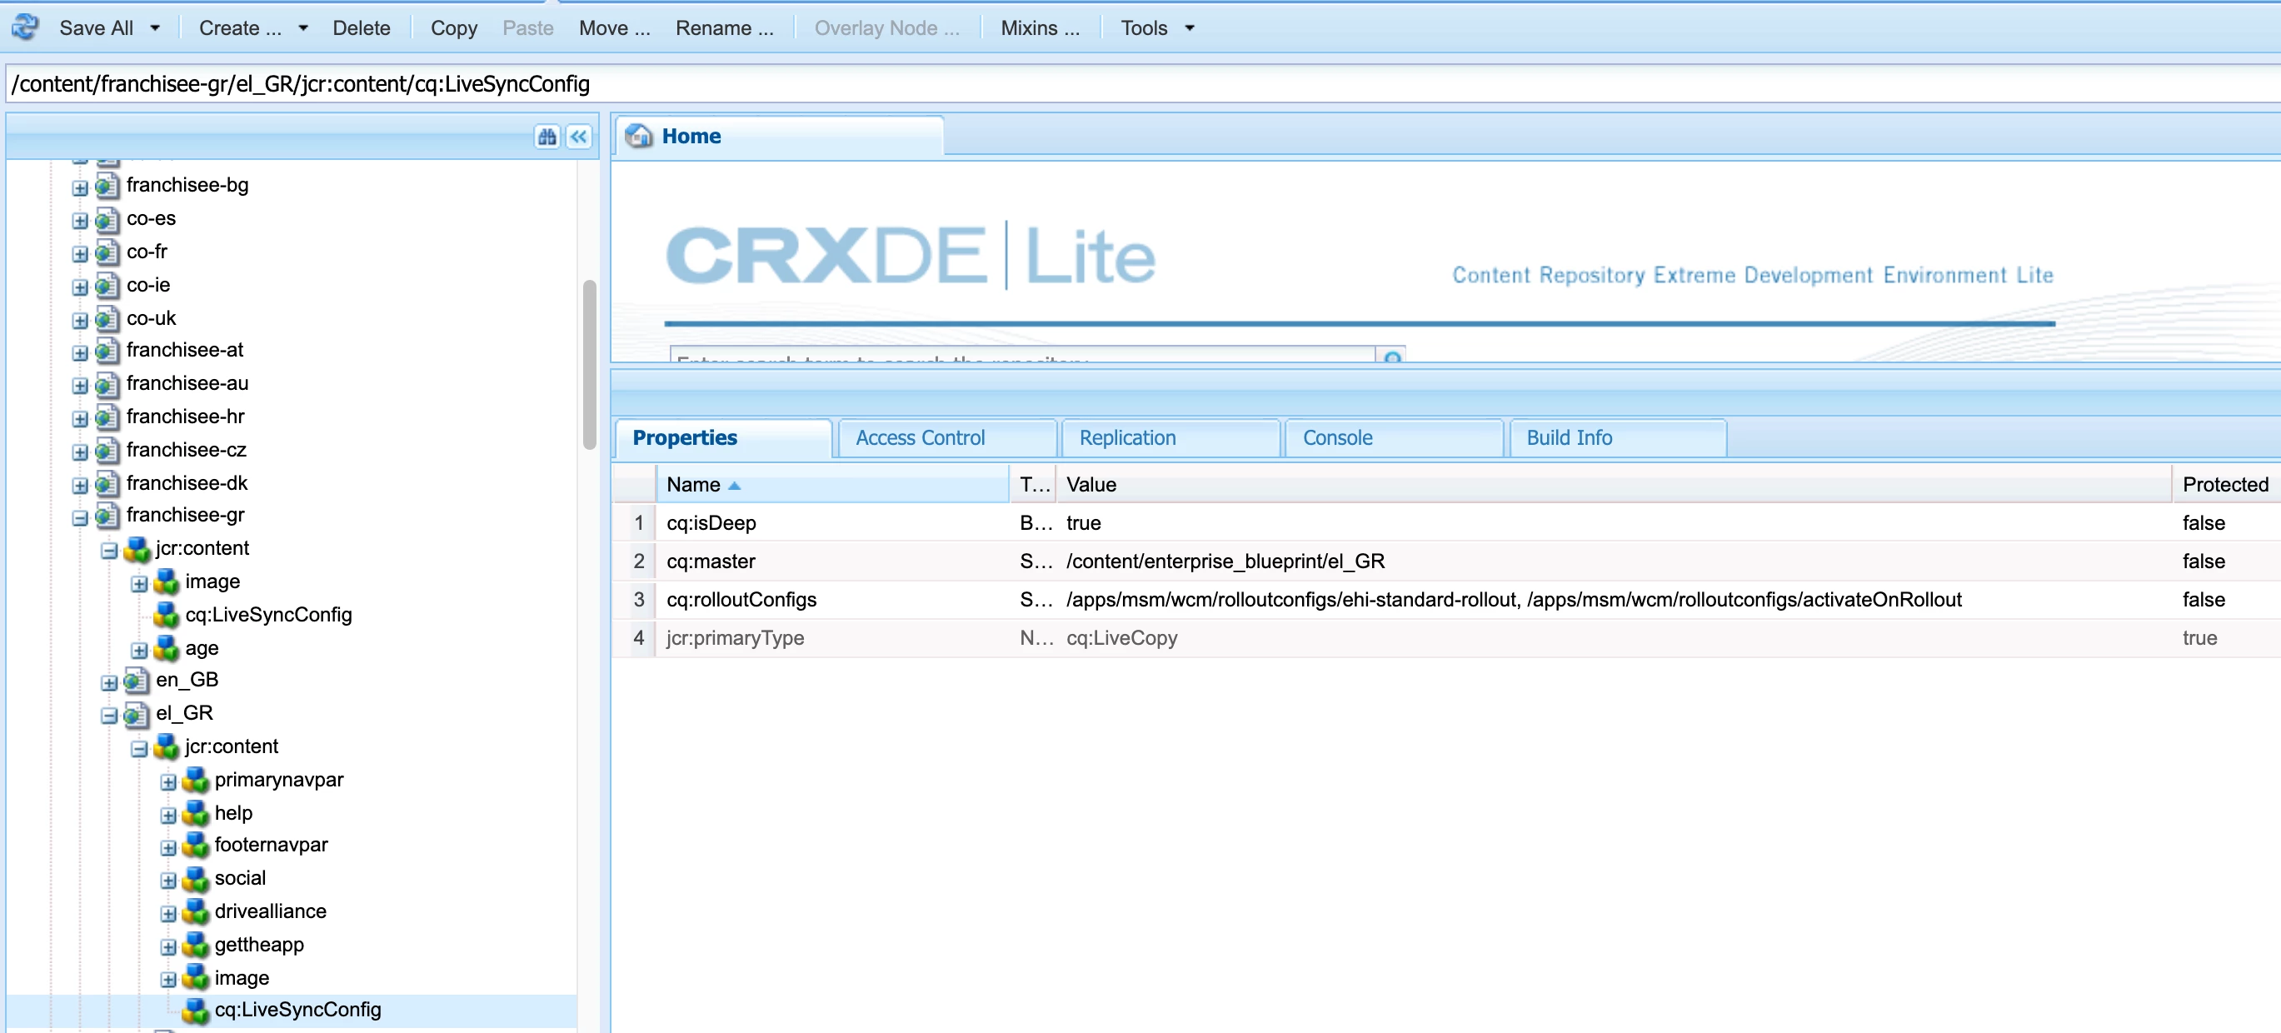Collapse the tree panel with double-arrow icon
Screen dimensions: 2281x1033
(578, 137)
